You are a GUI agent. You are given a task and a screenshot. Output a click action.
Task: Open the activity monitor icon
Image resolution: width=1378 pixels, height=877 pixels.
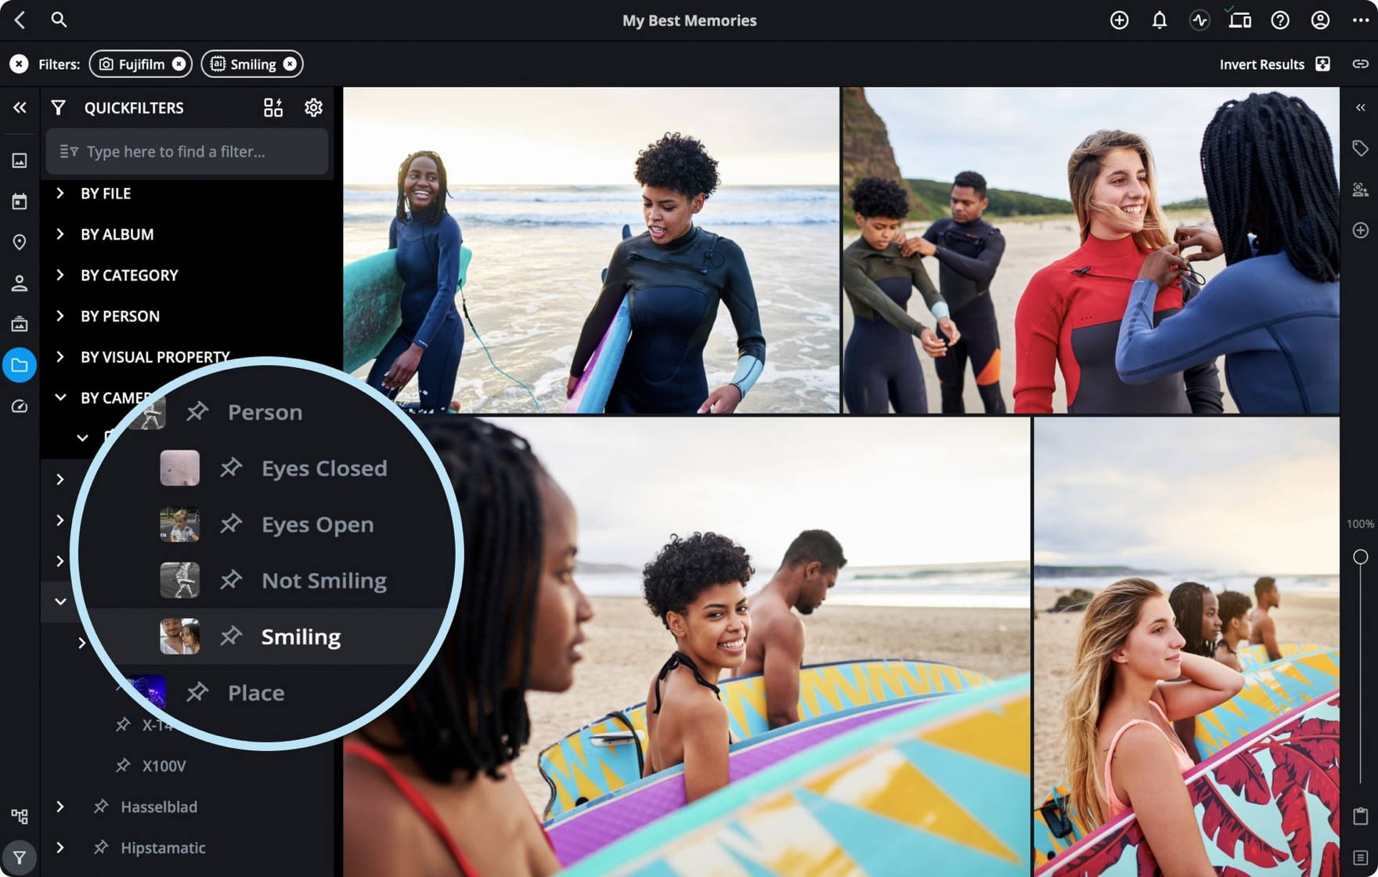(x=1199, y=20)
